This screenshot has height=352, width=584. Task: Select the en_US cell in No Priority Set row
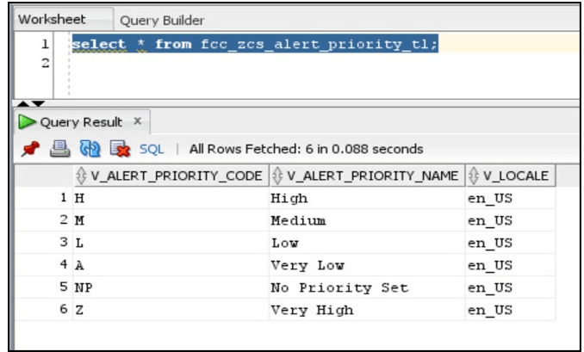[x=510, y=287]
